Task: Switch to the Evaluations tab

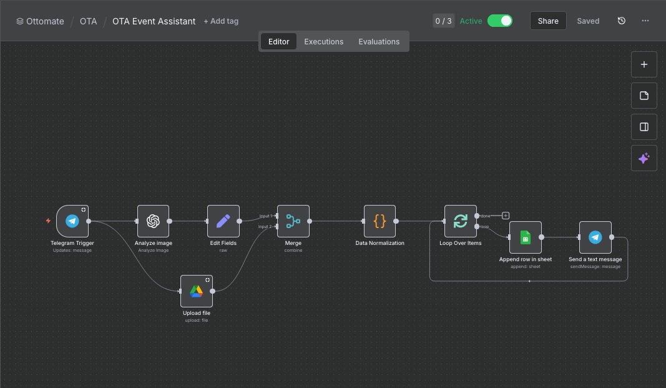Action: pyautogui.click(x=379, y=41)
